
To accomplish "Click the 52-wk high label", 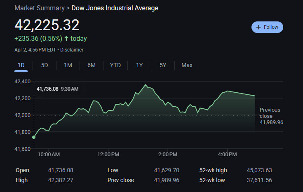I will tap(213, 170).
